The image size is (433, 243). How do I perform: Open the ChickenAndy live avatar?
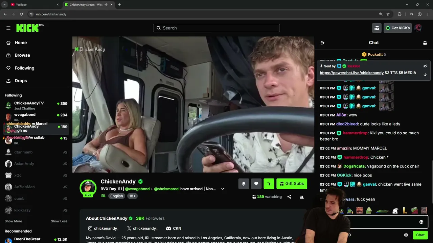click(x=88, y=188)
